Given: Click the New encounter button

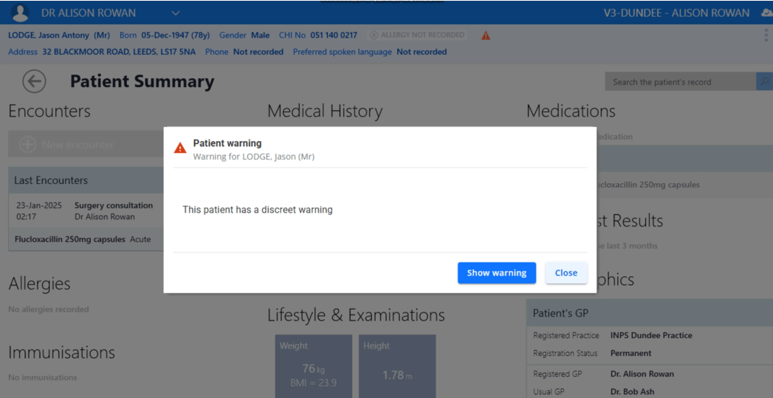Looking at the screenshot, I should click(86, 144).
